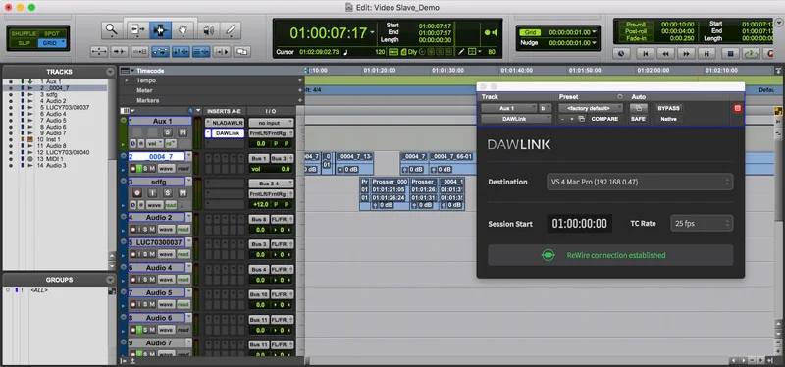
Task: Solo the Aux 1 track
Action: pos(168,132)
